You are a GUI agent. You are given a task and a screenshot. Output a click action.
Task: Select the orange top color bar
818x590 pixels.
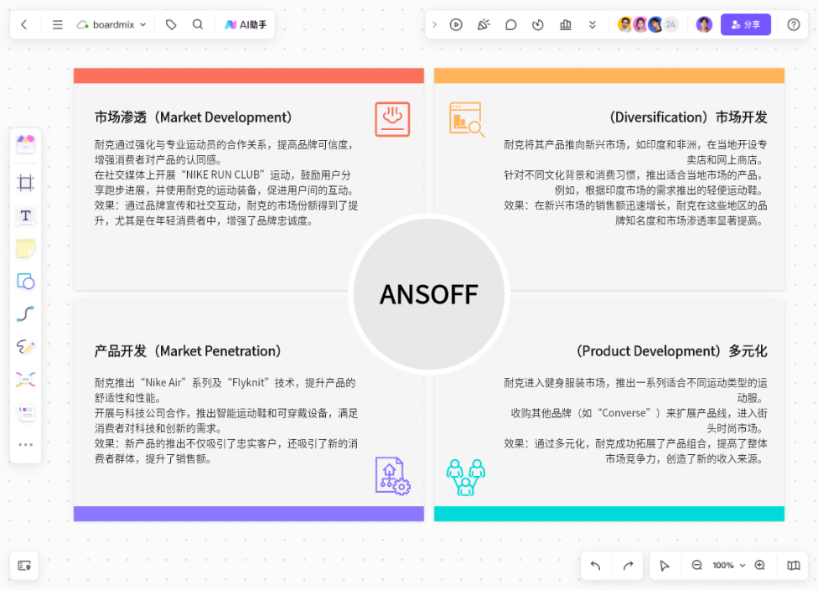pyautogui.click(x=609, y=75)
